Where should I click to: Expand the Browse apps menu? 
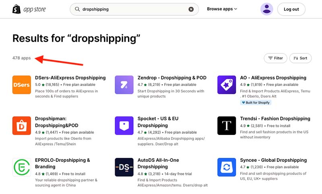click(x=222, y=9)
